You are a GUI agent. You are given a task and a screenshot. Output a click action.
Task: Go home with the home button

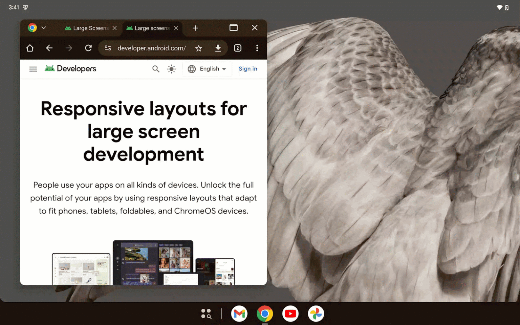pyautogui.click(x=29, y=48)
